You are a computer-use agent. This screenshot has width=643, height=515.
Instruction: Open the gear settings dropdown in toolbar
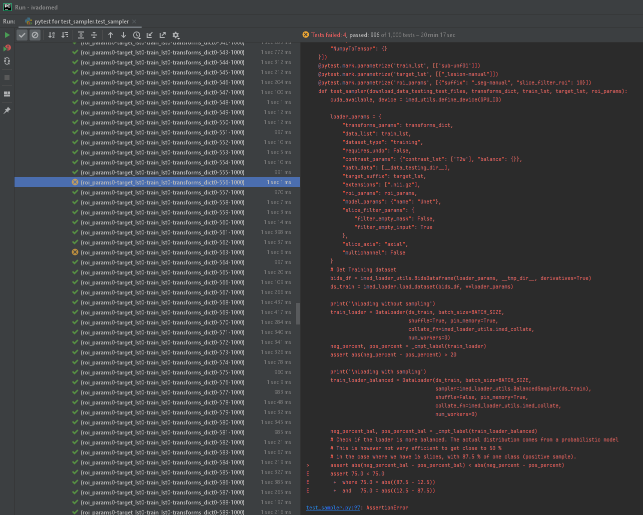coord(176,35)
